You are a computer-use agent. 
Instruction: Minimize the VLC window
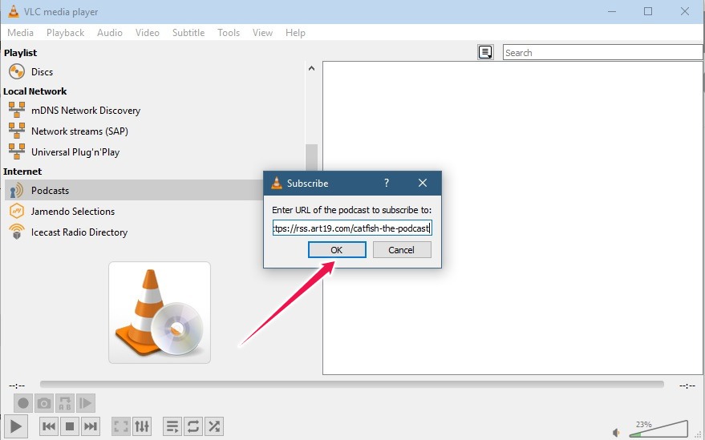coord(611,11)
